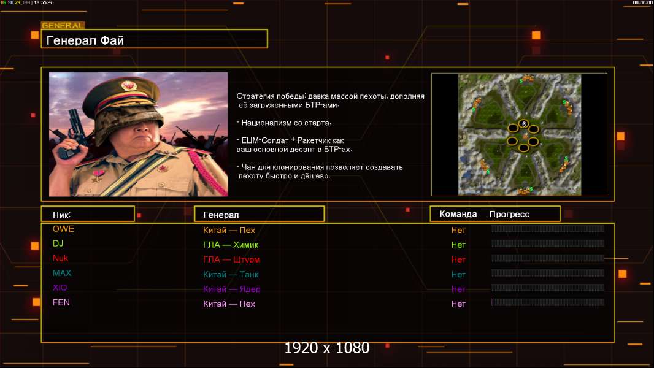Click the top supply dollar icon on minimap
654x368 pixels.
521,80
